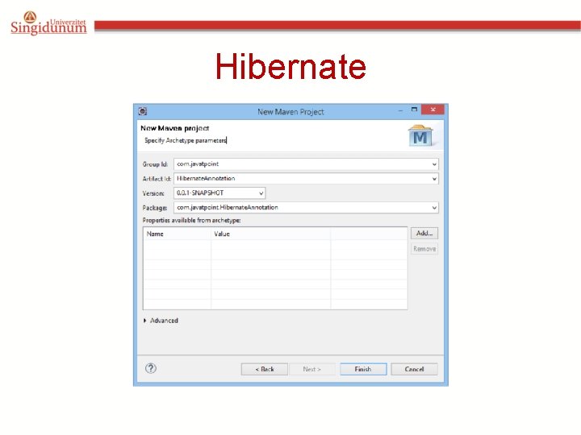581x435 pixels.
Task: Click the Hibernate slide title
Action: click(290, 67)
